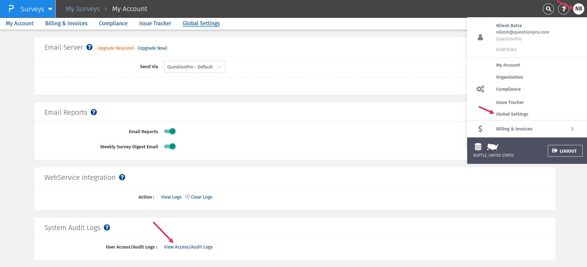Click the My Account breadcrumb title

tap(130, 9)
